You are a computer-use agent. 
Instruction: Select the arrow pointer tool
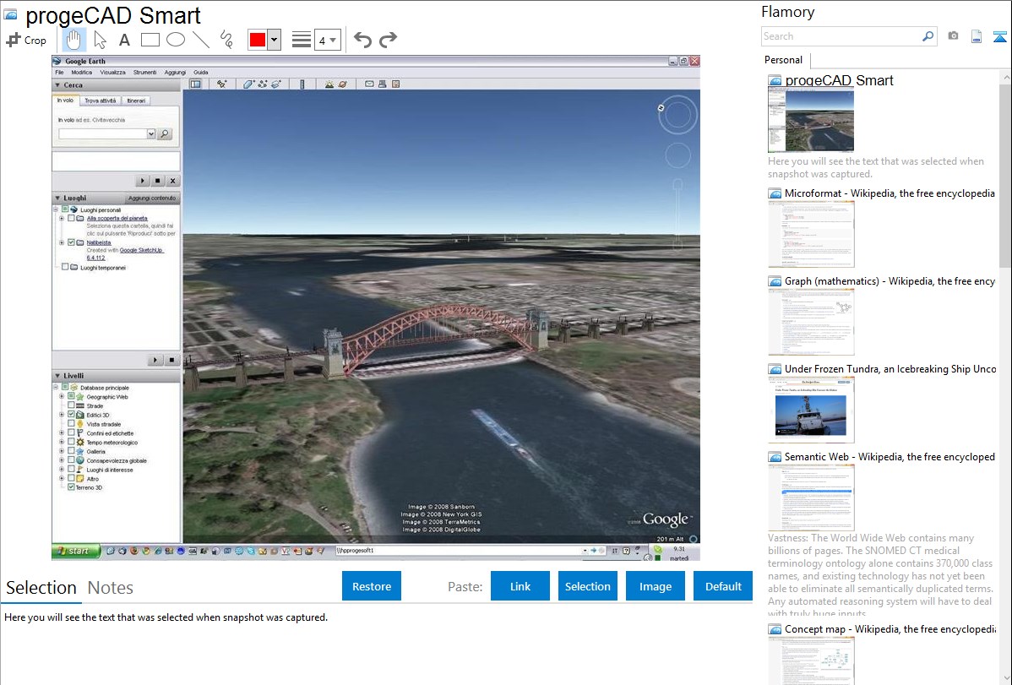point(100,40)
